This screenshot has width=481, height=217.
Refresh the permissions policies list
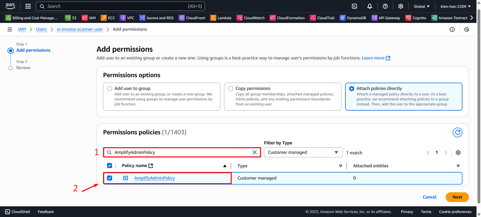point(457,132)
